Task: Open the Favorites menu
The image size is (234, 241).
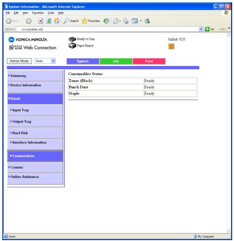Action: [x=38, y=13]
